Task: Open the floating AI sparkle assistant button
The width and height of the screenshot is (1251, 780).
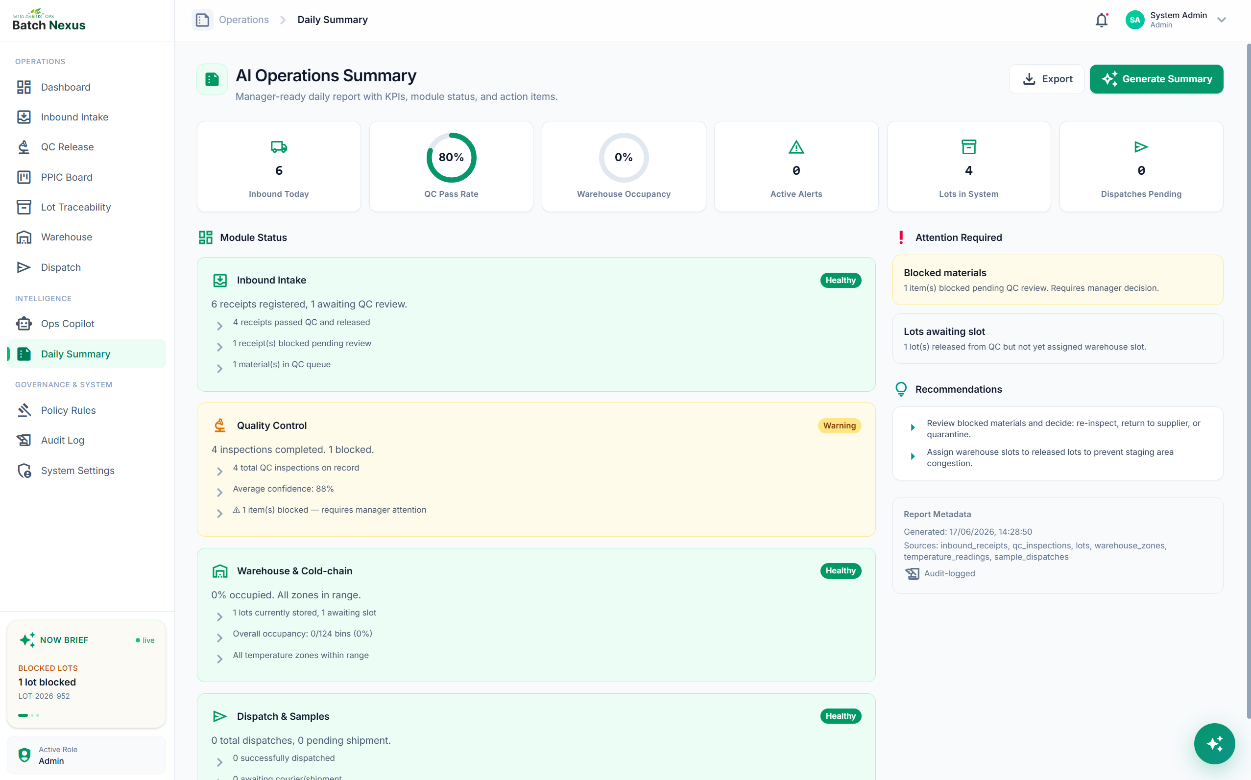Action: (x=1214, y=743)
